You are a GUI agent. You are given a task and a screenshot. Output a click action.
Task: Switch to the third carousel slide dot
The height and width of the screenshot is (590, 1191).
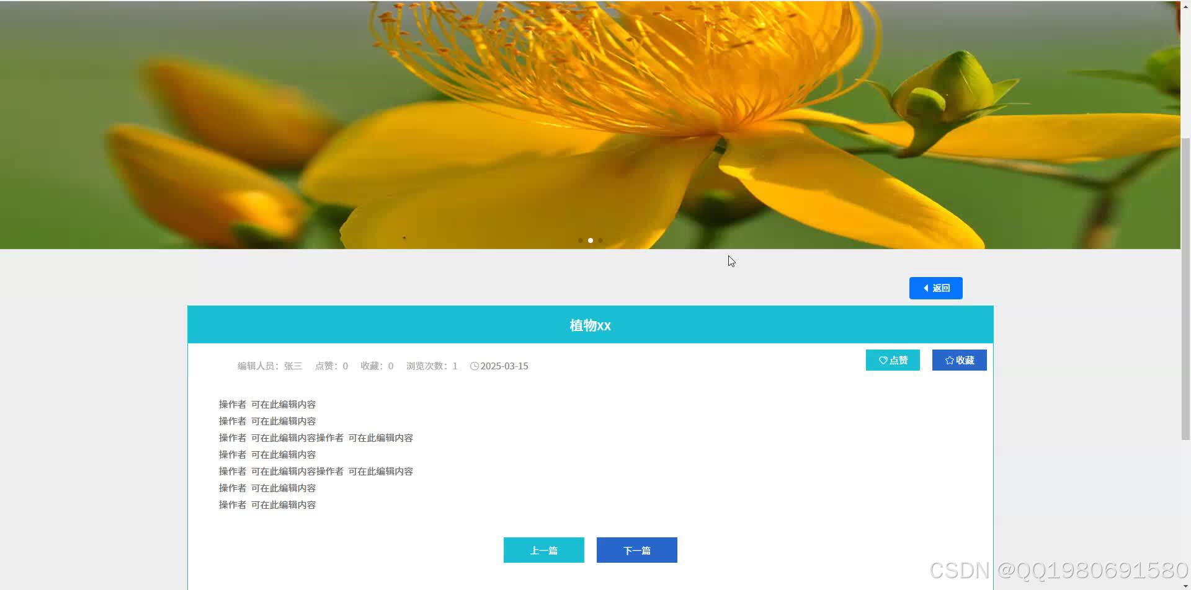tap(600, 240)
